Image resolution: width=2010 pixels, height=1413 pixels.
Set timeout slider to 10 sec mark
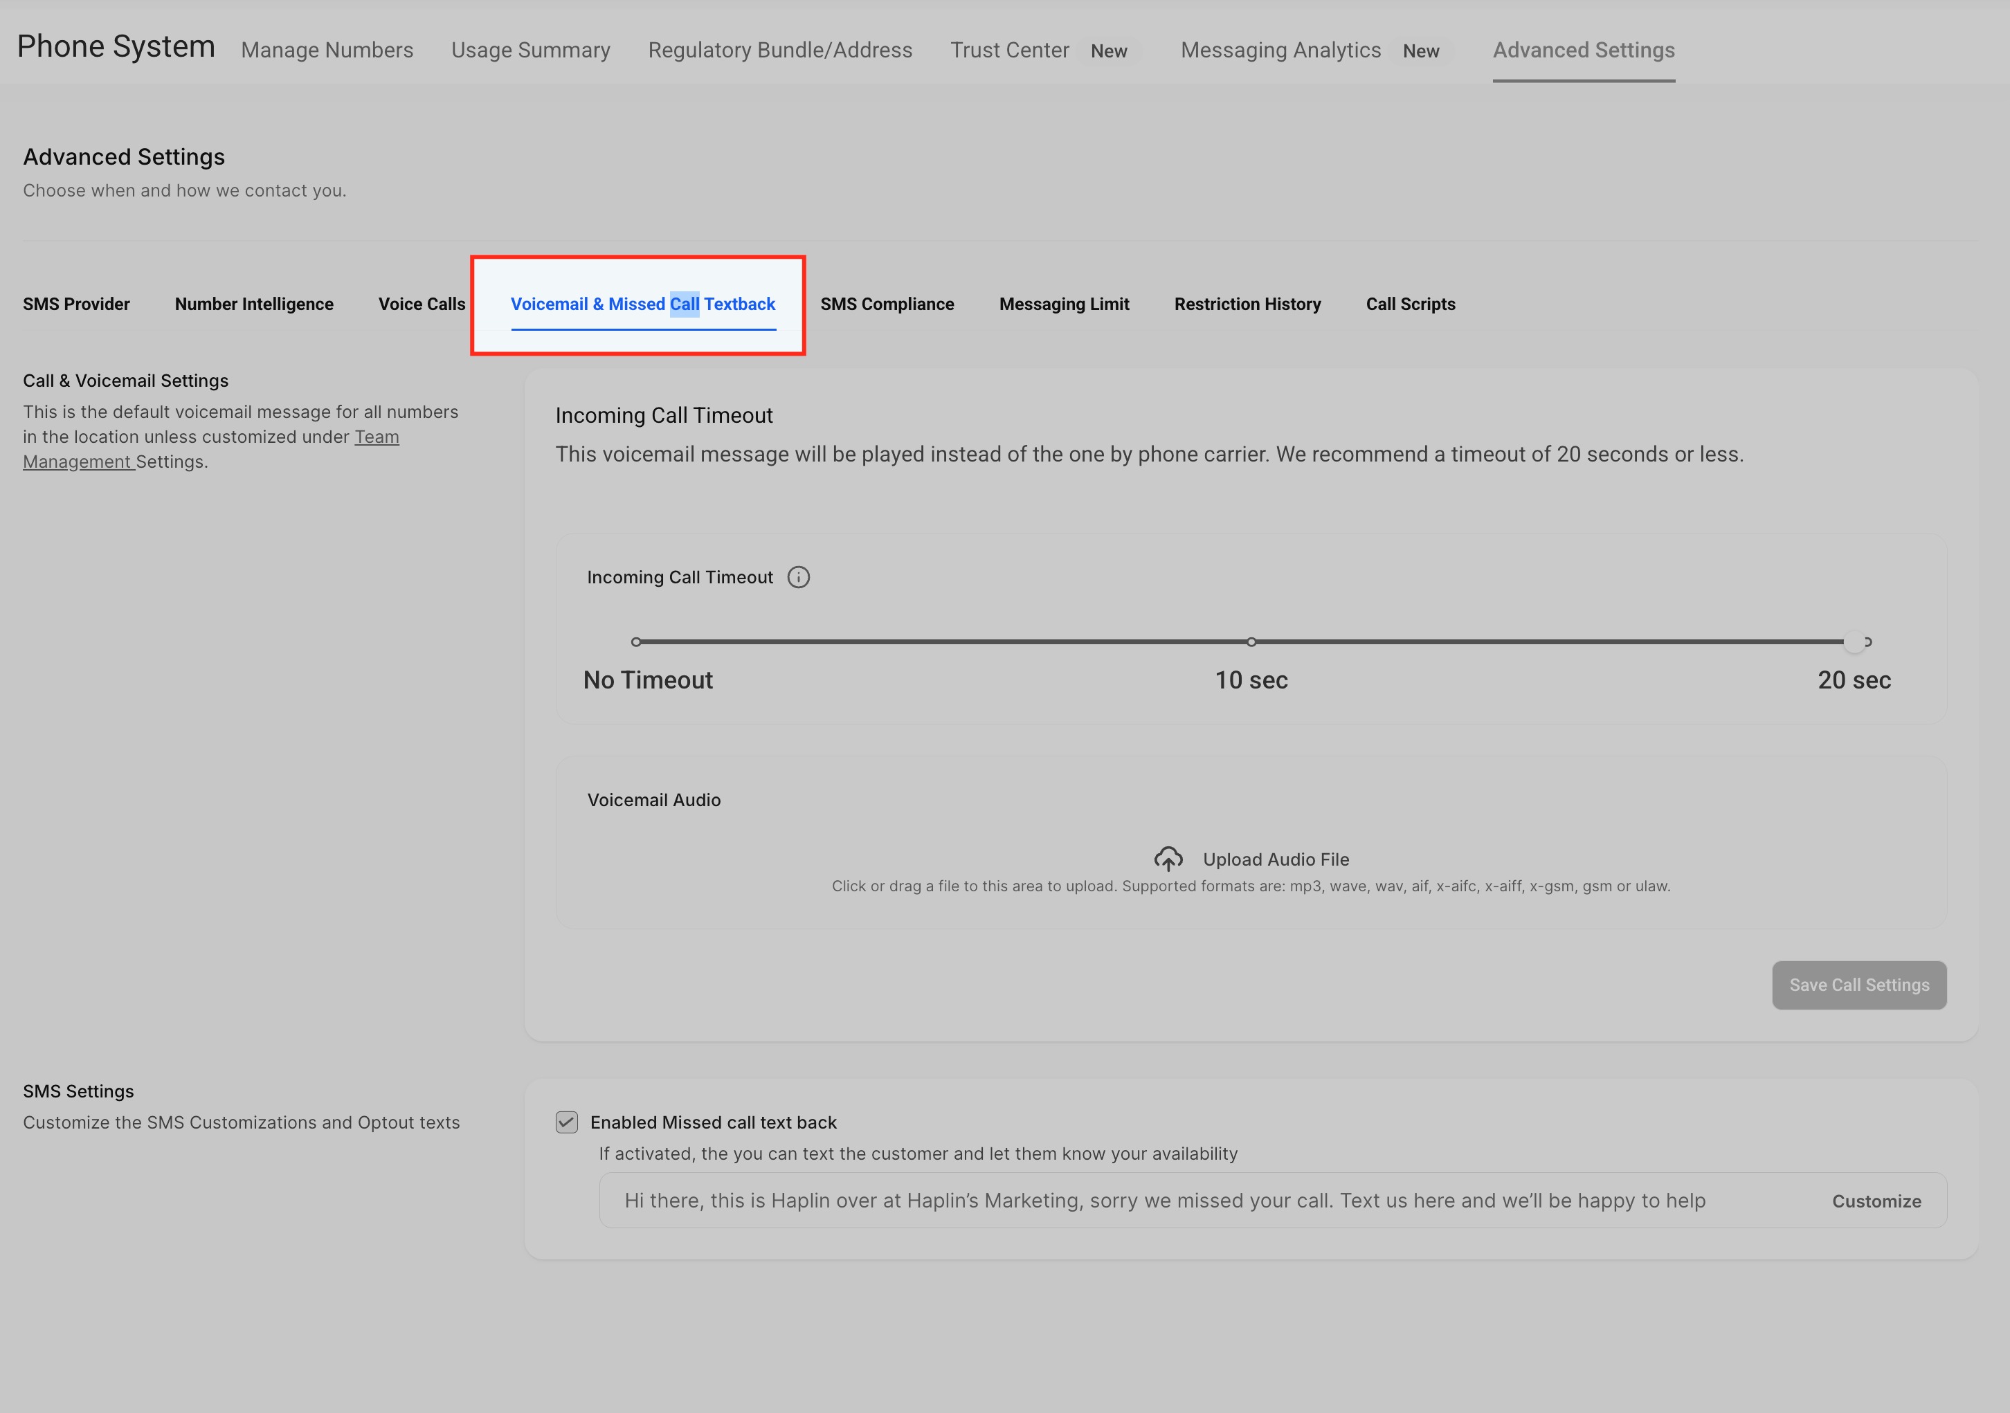tap(1251, 641)
